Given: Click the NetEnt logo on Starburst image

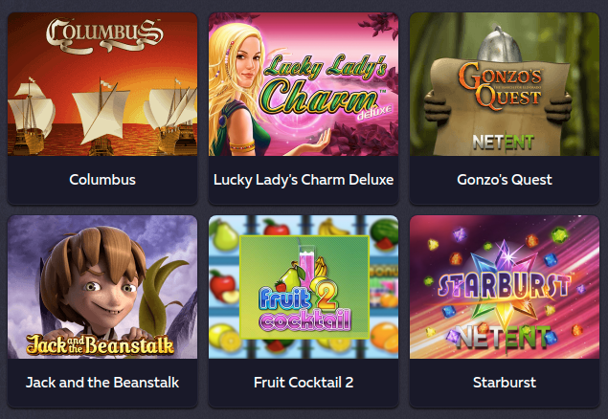Looking at the screenshot, I should pyautogui.click(x=503, y=338).
